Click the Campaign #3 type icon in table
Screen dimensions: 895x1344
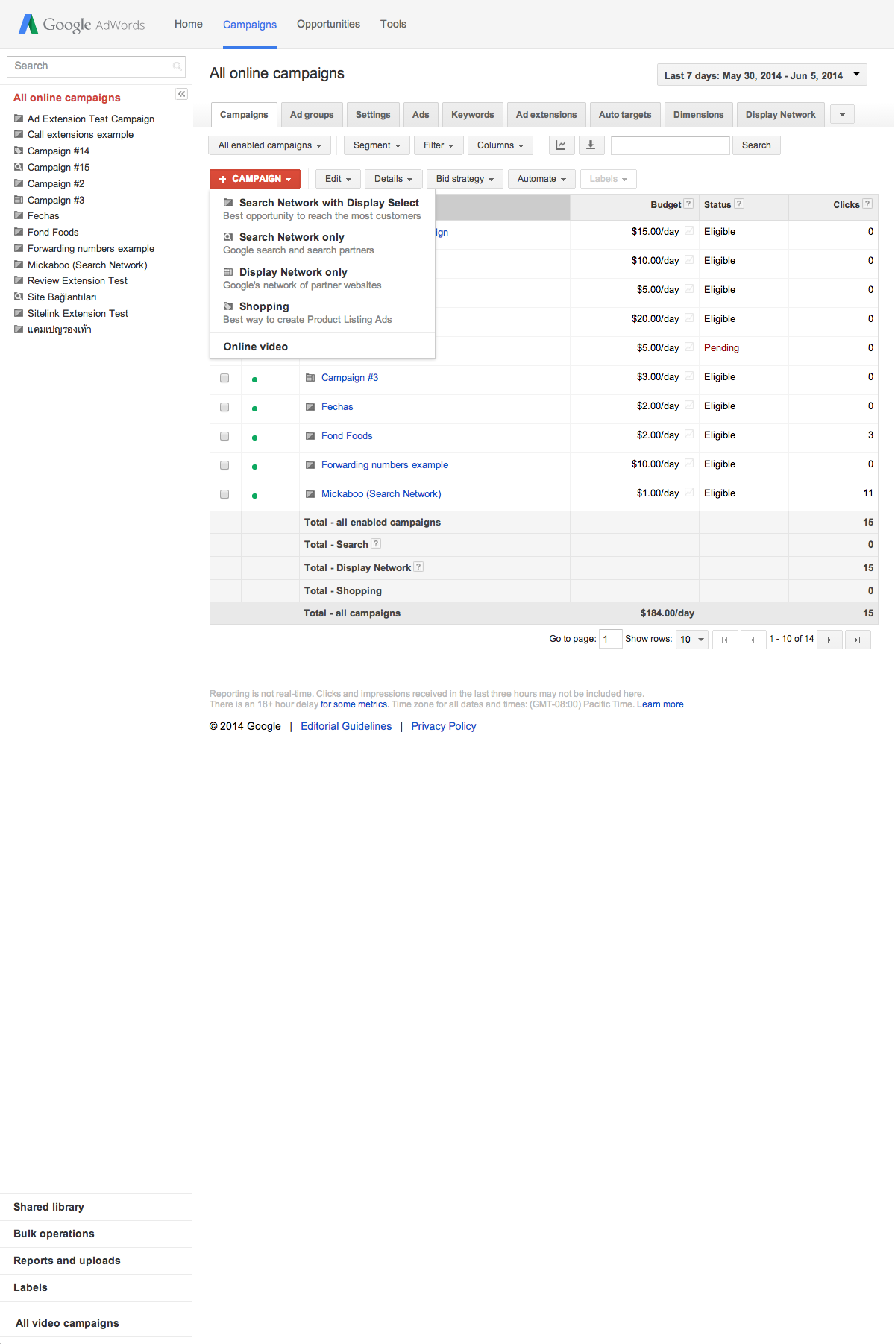point(310,378)
